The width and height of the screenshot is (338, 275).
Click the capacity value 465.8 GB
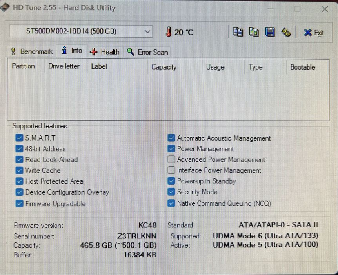[118, 245]
